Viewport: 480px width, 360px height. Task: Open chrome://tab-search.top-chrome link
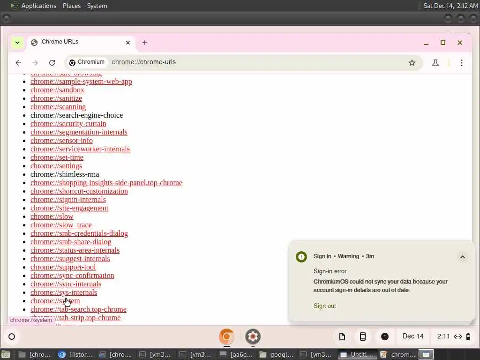click(x=78, y=309)
